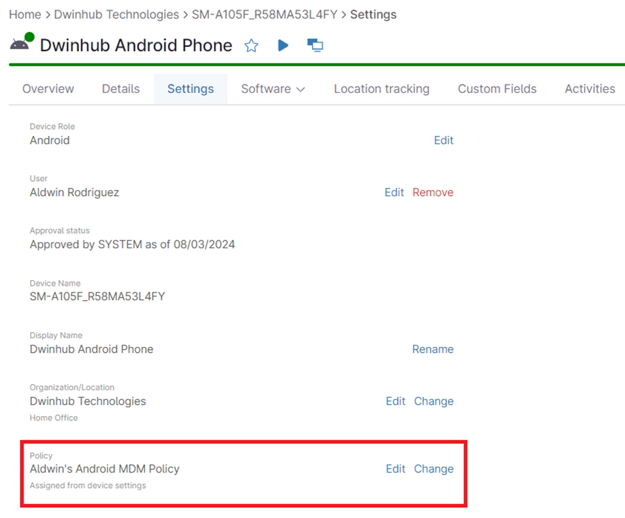Open the Details tab
This screenshot has width=625, height=518.
click(121, 89)
